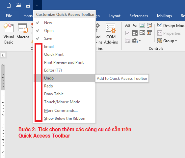The width and height of the screenshot is (185, 158).
Task: Open the Visual Basic editor
Action: tap(9, 34)
